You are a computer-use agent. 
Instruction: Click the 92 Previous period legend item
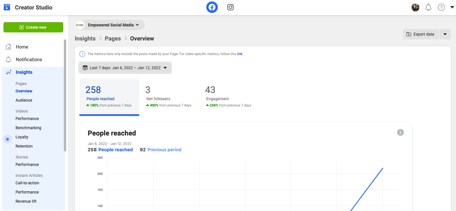[161, 150]
